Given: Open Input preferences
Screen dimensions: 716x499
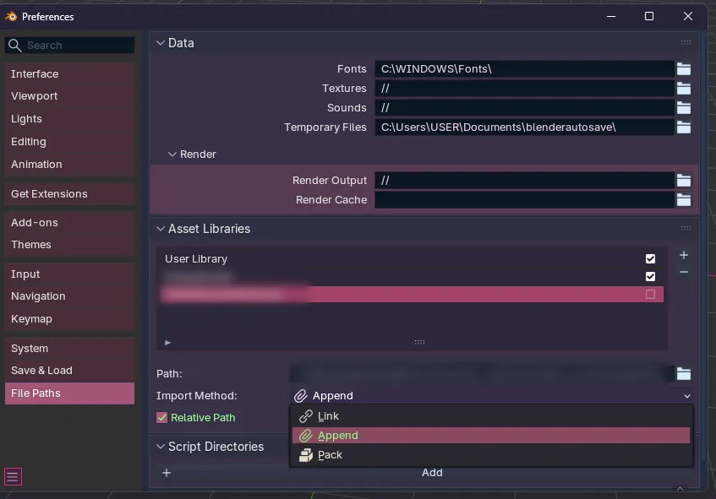Looking at the screenshot, I should (69, 274).
